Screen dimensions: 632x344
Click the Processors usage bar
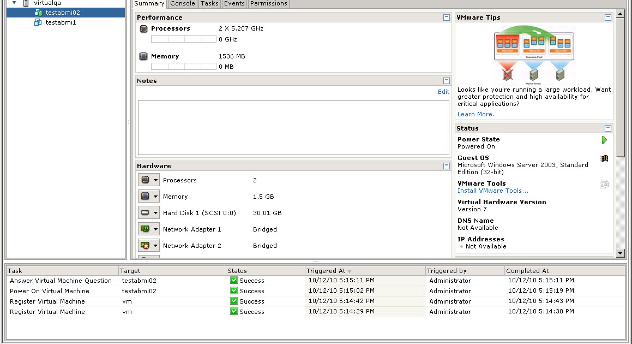pyautogui.click(x=183, y=39)
